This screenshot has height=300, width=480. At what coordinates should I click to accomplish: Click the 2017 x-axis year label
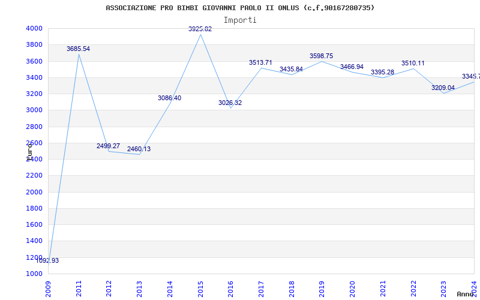coord(261,289)
